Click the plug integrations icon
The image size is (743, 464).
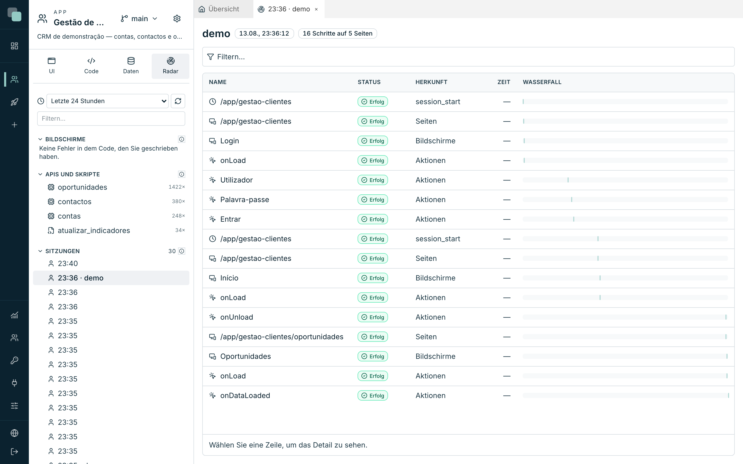pyautogui.click(x=14, y=383)
